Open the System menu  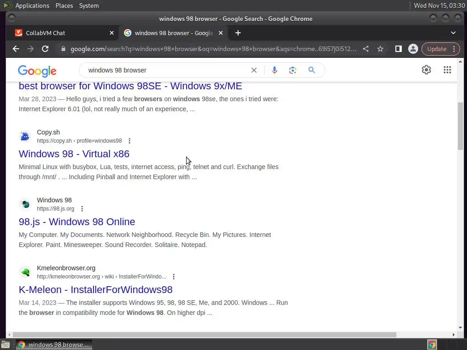(x=89, y=5)
